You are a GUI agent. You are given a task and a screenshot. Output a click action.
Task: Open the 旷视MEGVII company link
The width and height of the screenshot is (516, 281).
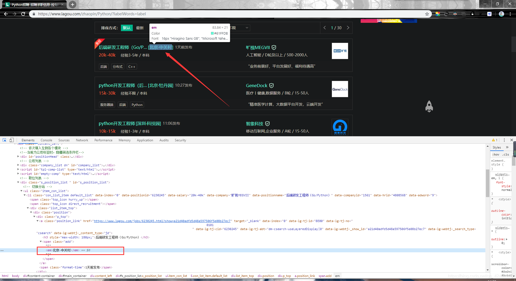258,47
